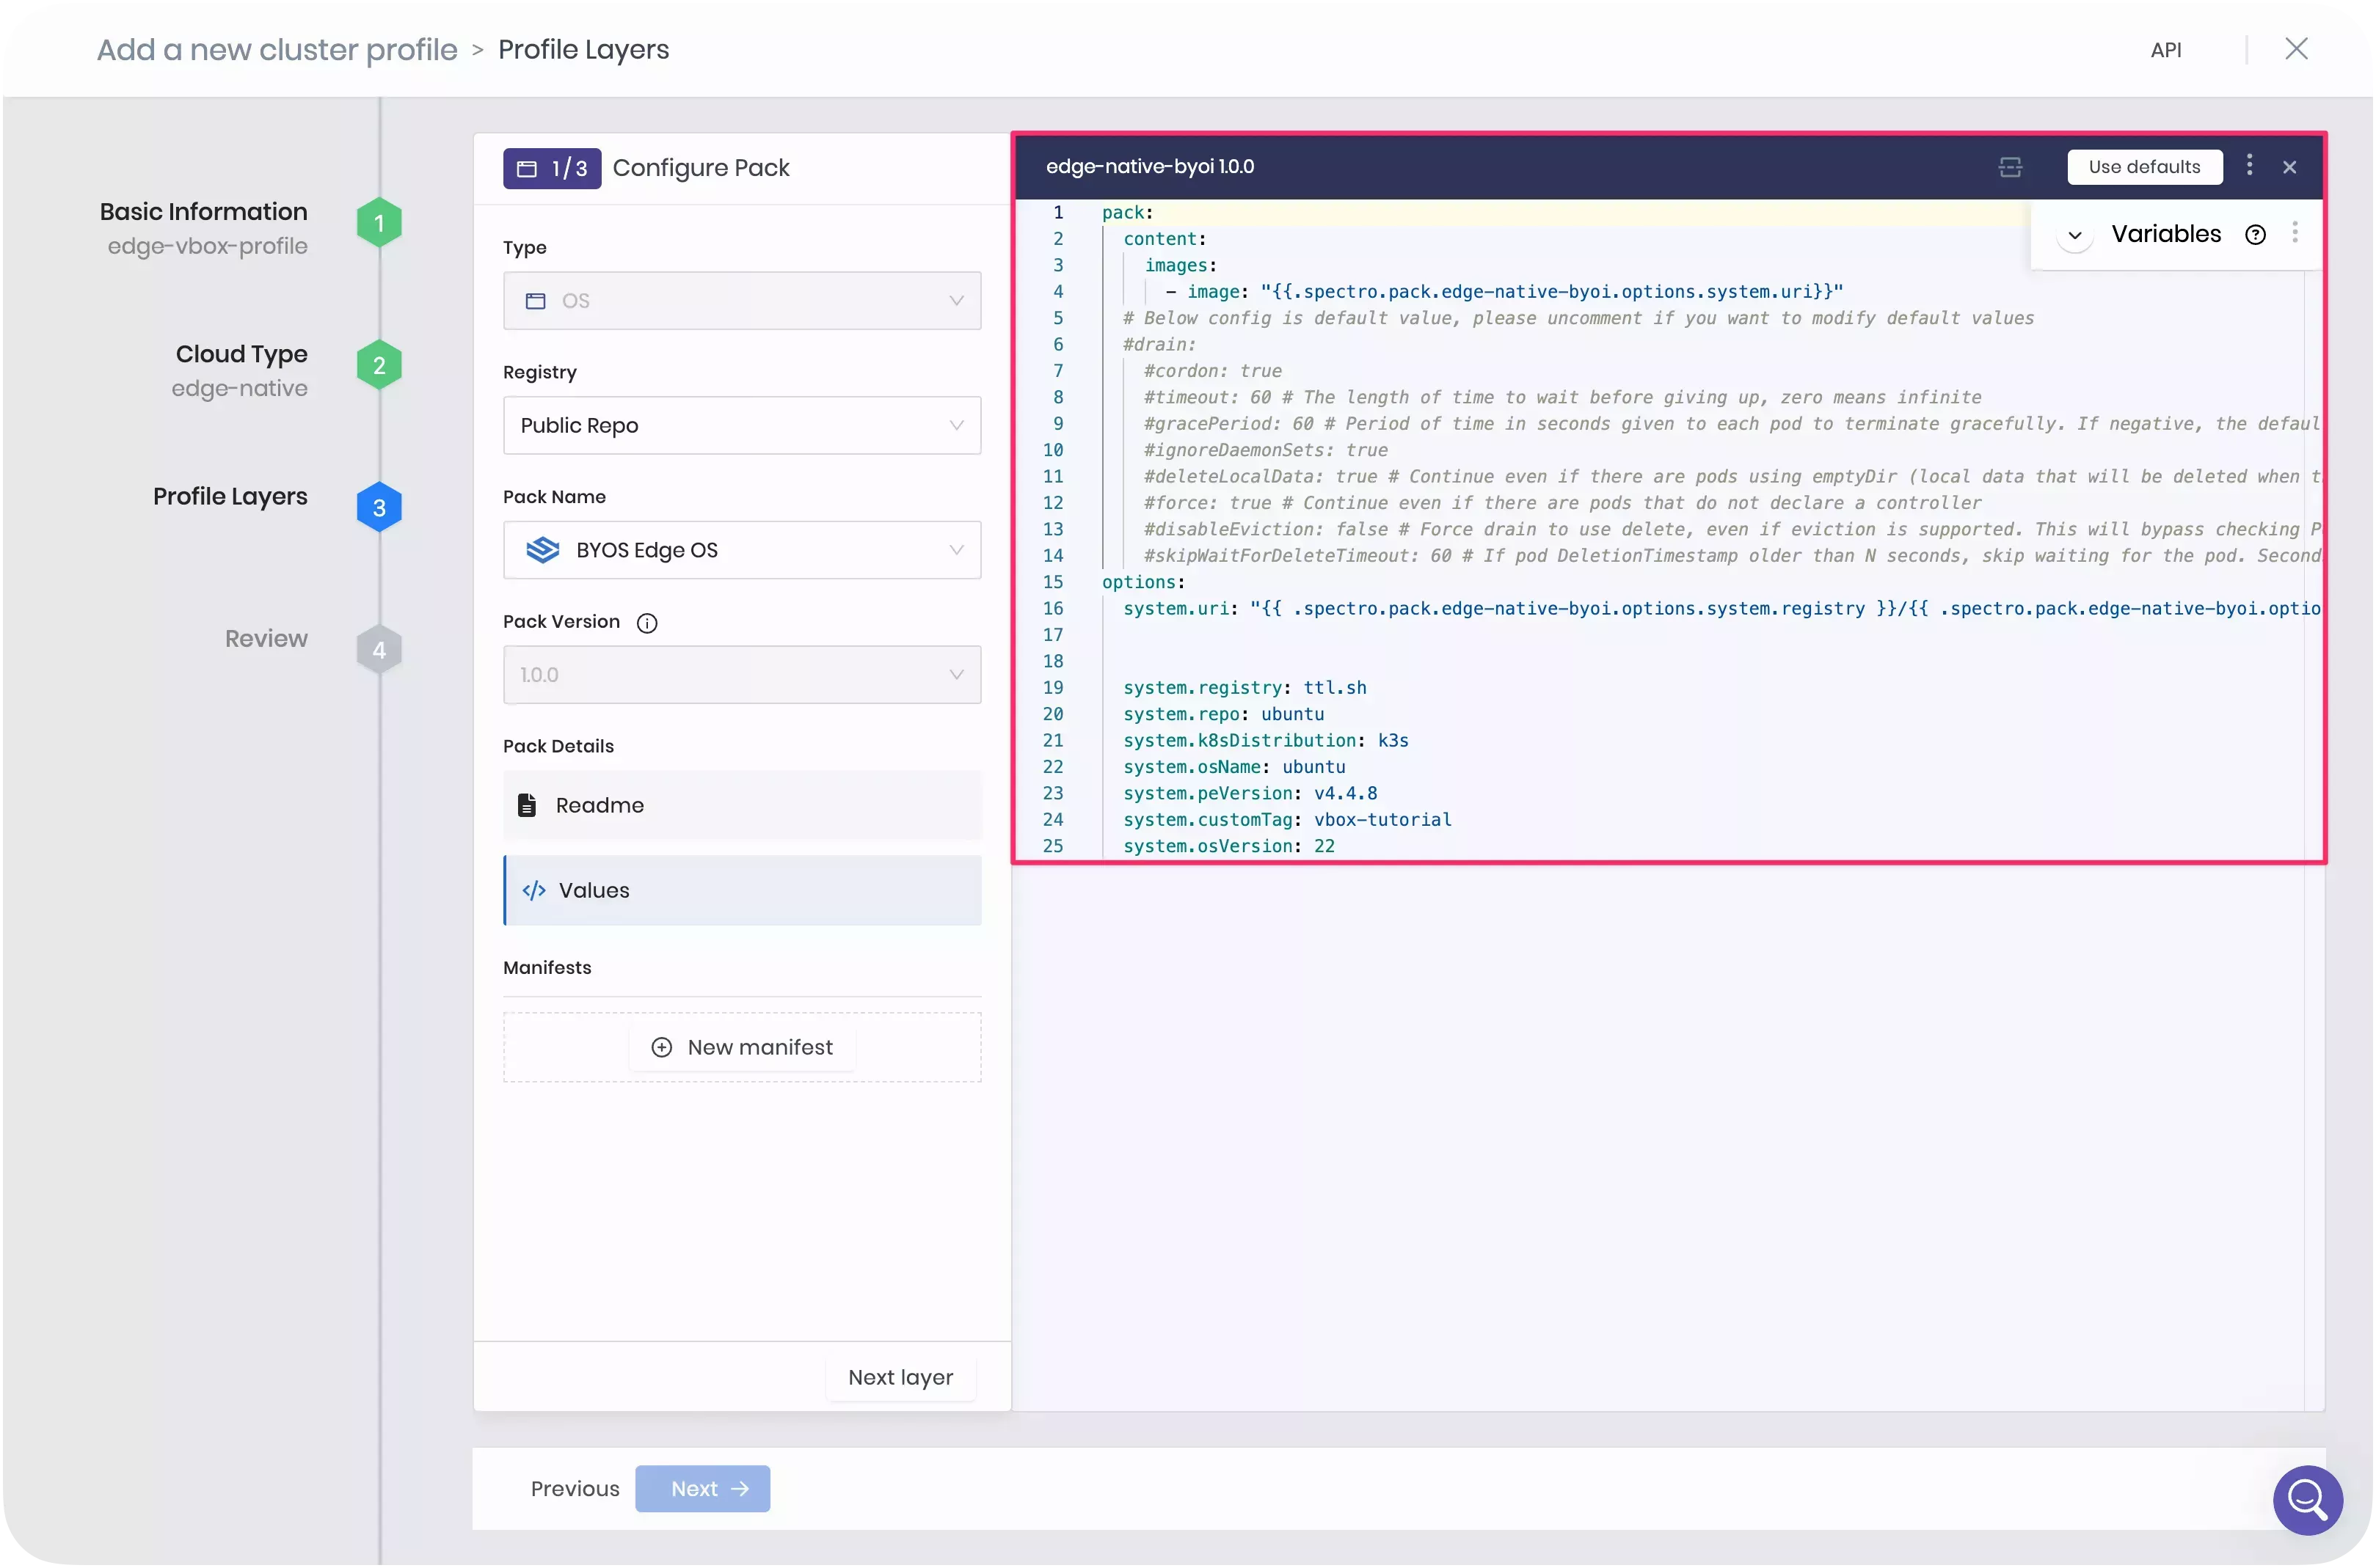
Task: Click the info icon next to Pack Version
Action: 647,622
